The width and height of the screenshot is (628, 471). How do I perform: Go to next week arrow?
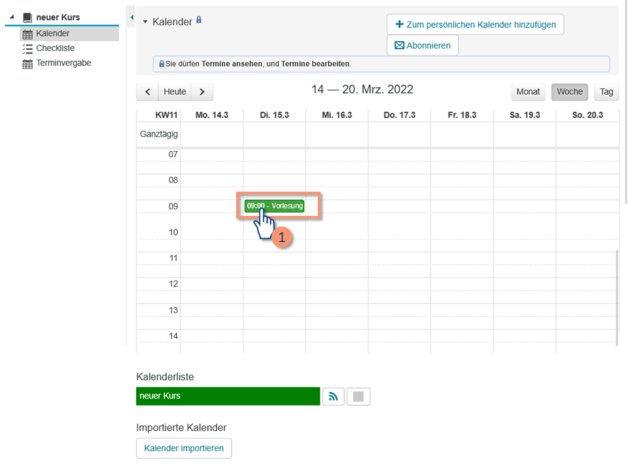click(x=202, y=92)
